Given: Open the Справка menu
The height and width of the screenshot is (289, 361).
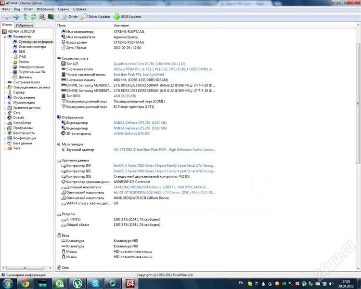Looking at the screenshot, I should tap(79, 9).
